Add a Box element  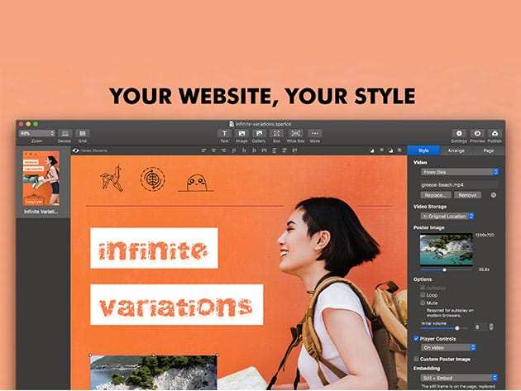coord(276,133)
